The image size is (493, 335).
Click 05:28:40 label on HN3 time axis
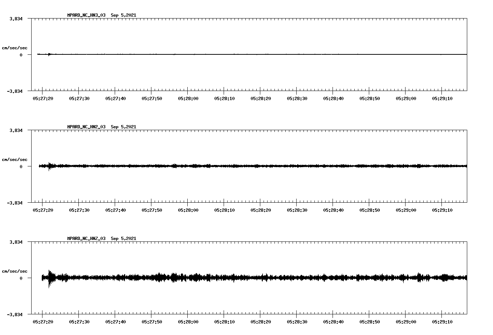click(x=333, y=98)
